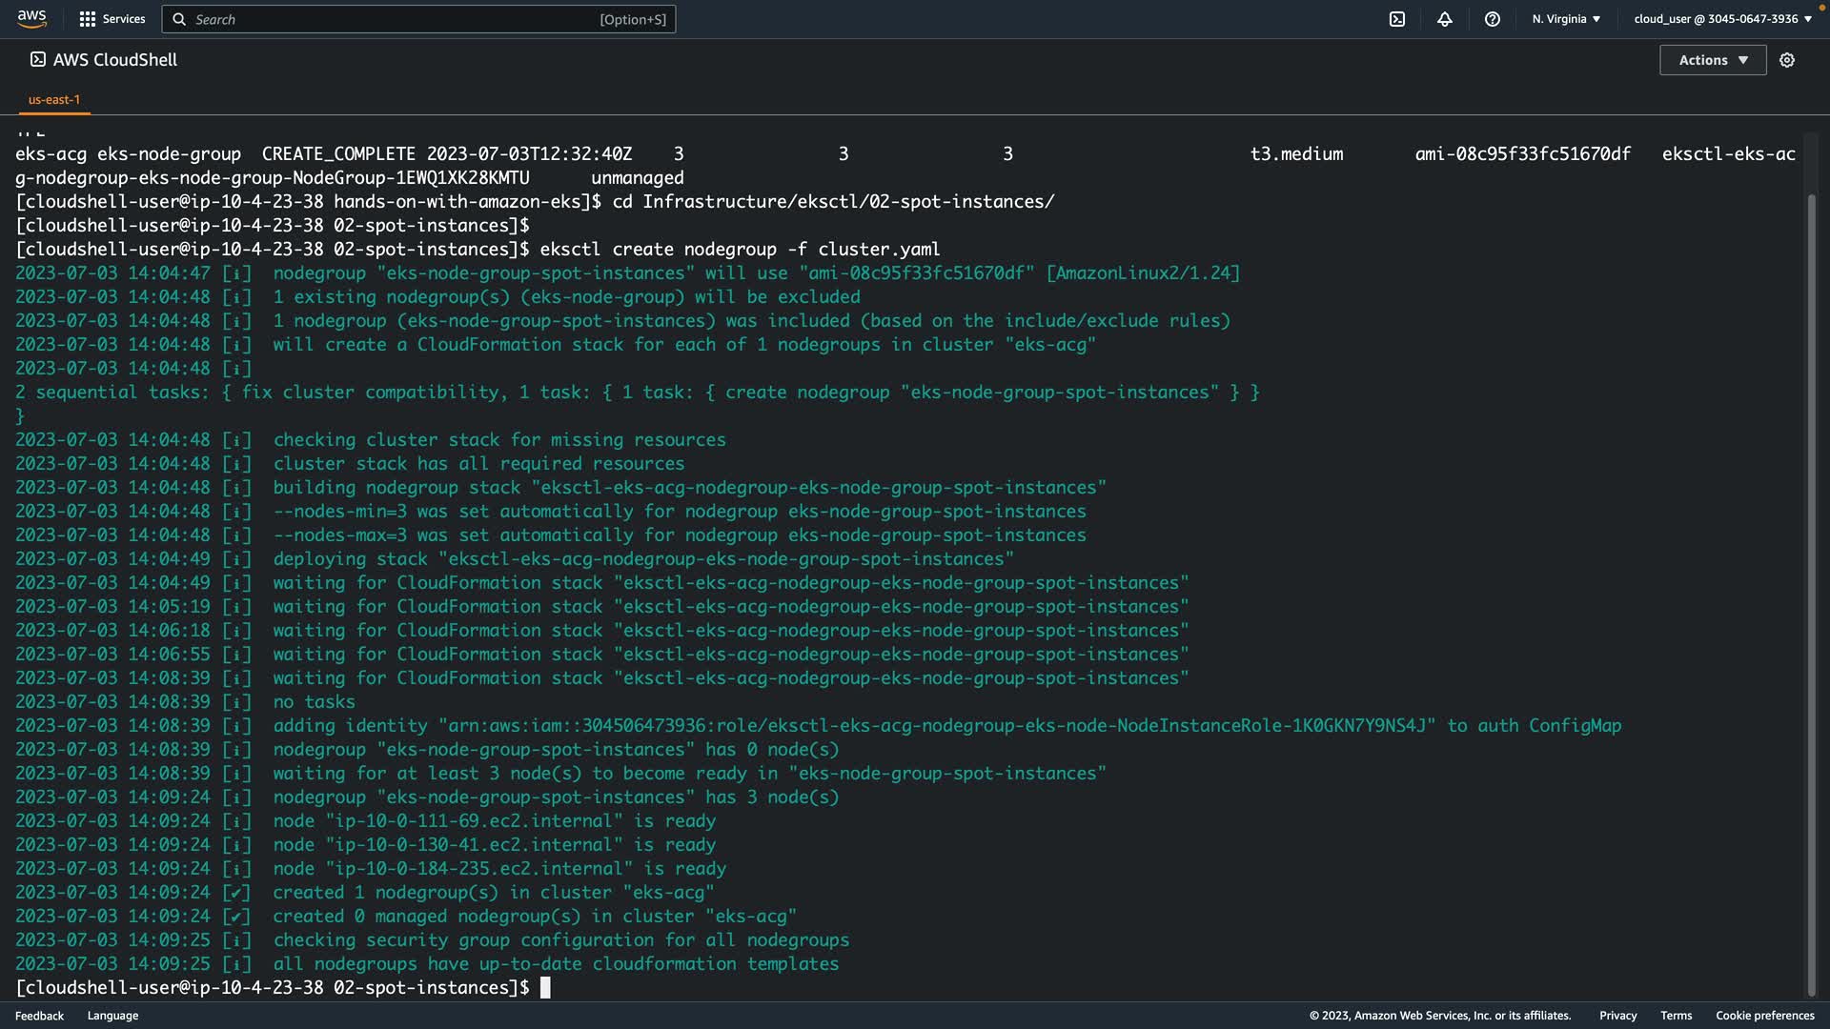Expand the cloud_user account menu
Viewport: 1830px width, 1029px height.
tap(1722, 19)
